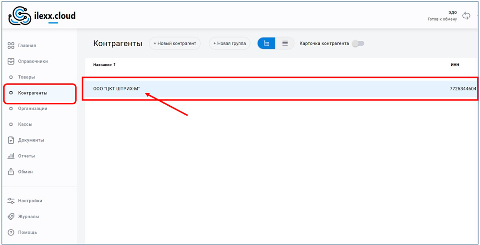Viewport: 480px width, 245px height.
Task: Open the Товары menu item
Action: 26,77
